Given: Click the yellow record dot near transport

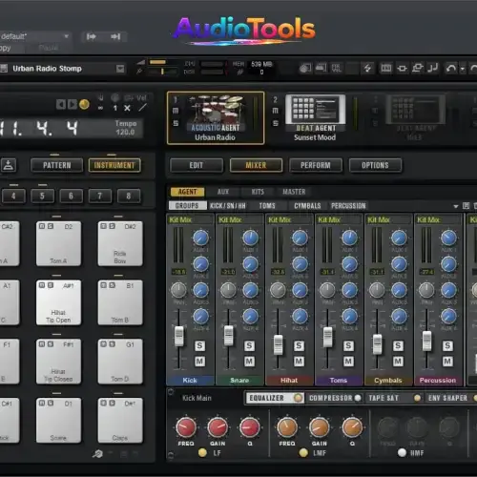Looking at the screenshot, I should (x=84, y=104).
